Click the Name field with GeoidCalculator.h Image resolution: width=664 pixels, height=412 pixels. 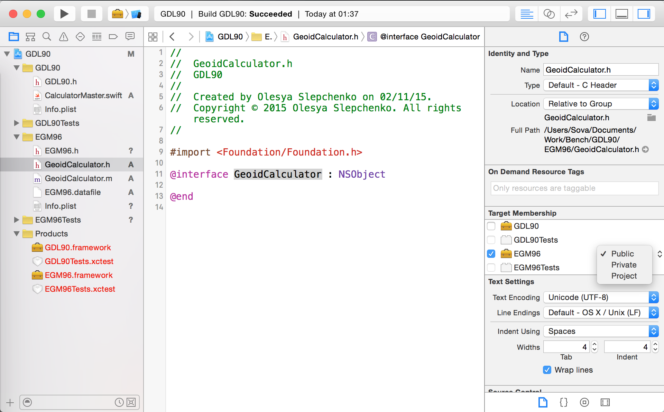click(x=600, y=70)
